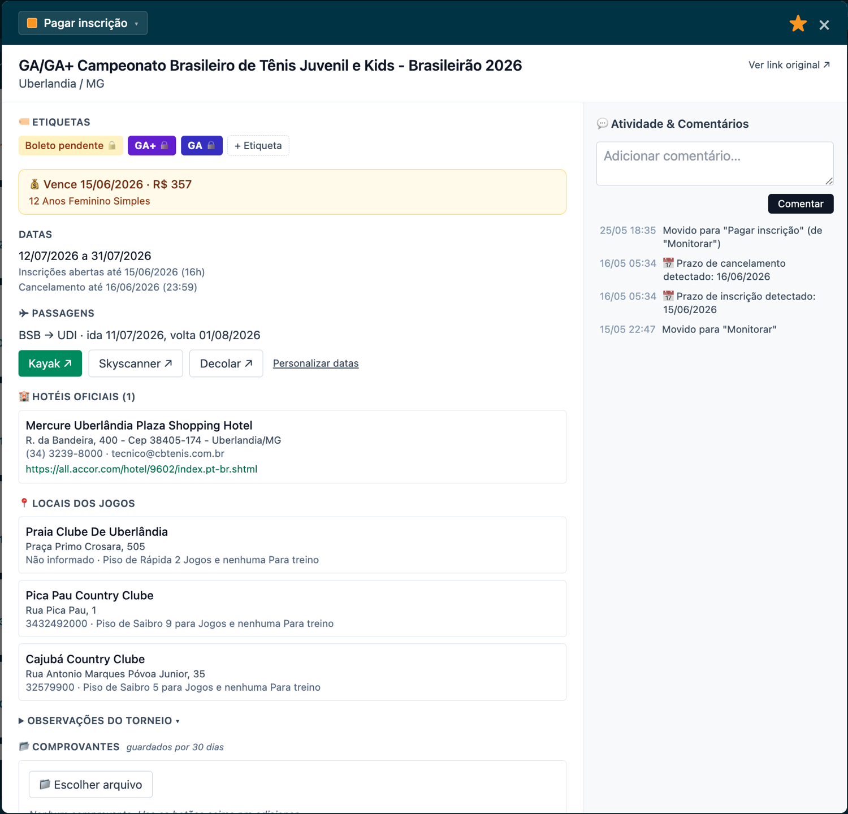
Task: Add a new tag with + Etiqueta
Action: (x=258, y=145)
